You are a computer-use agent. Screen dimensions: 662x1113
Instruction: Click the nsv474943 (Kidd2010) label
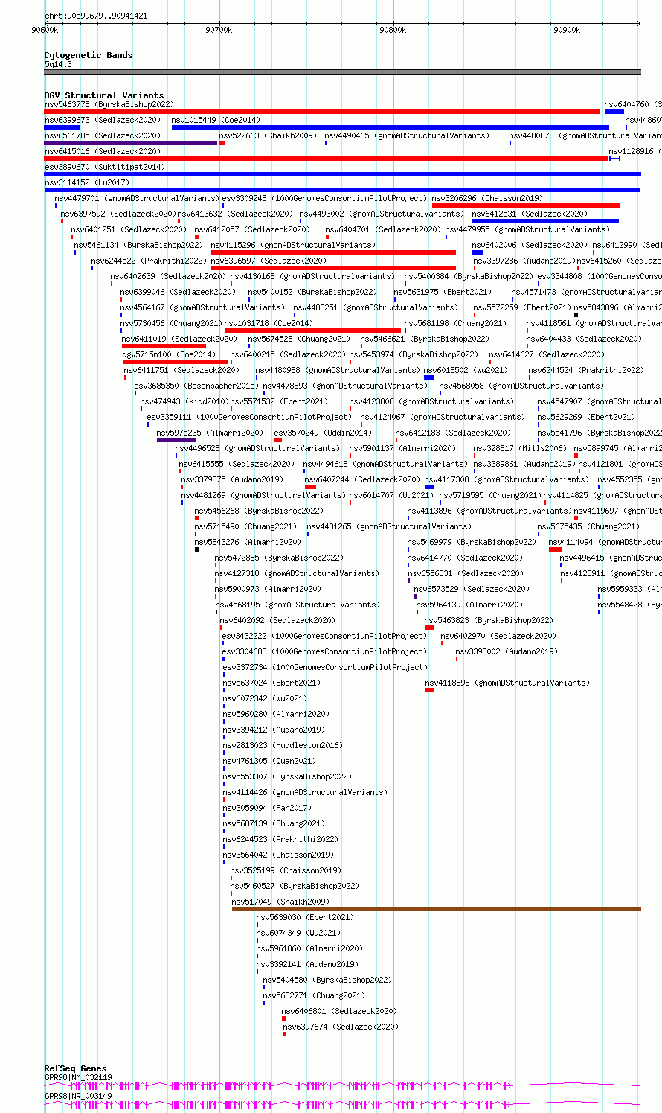184,401
